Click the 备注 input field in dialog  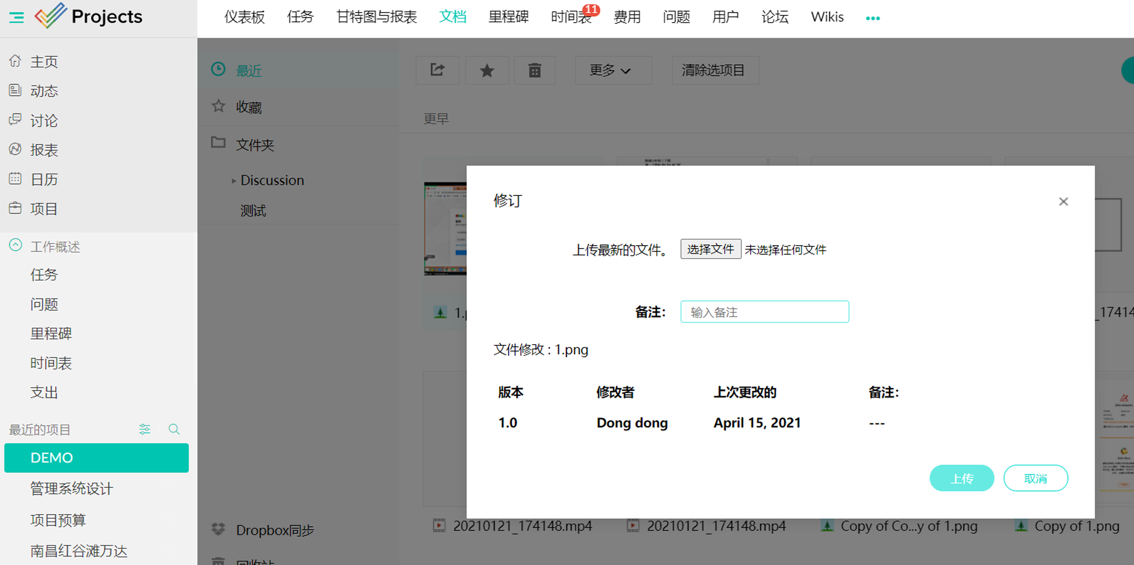(765, 311)
